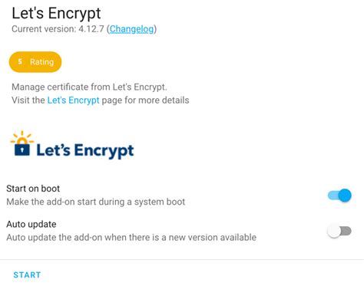Click the blue padlock logo icon

click(22, 148)
